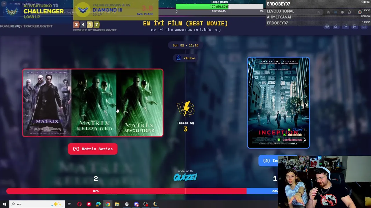This screenshot has width=371, height=208.
Task: Click AHMETCANAI in the overlay list
Action: (279, 17)
